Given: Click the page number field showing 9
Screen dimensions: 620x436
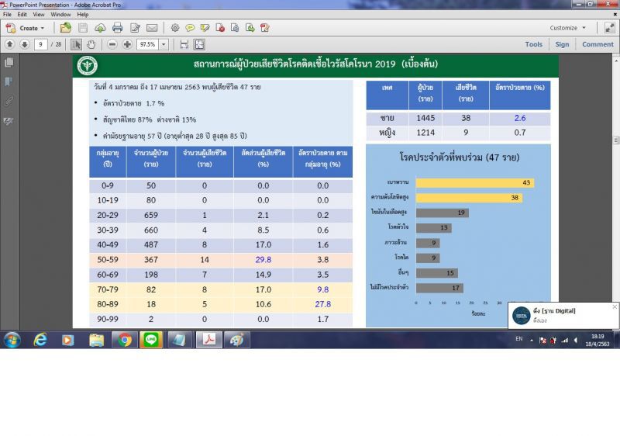Looking at the screenshot, I should [x=41, y=44].
